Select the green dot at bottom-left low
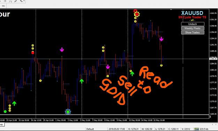218x131 pixels. tap(5, 112)
